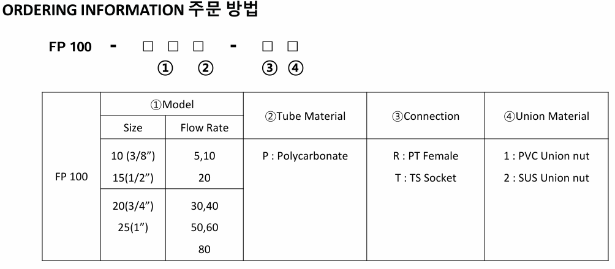Click the empty box above circled number 1
Image resolution: width=615 pixels, height=269 pixels.
tap(173, 46)
